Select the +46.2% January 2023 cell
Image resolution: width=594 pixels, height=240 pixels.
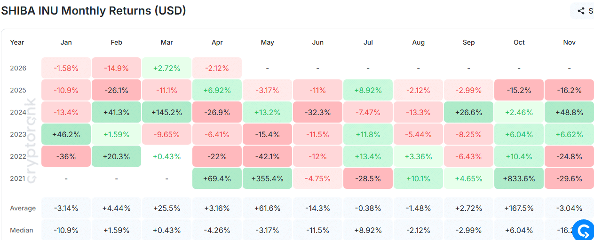coord(66,134)
